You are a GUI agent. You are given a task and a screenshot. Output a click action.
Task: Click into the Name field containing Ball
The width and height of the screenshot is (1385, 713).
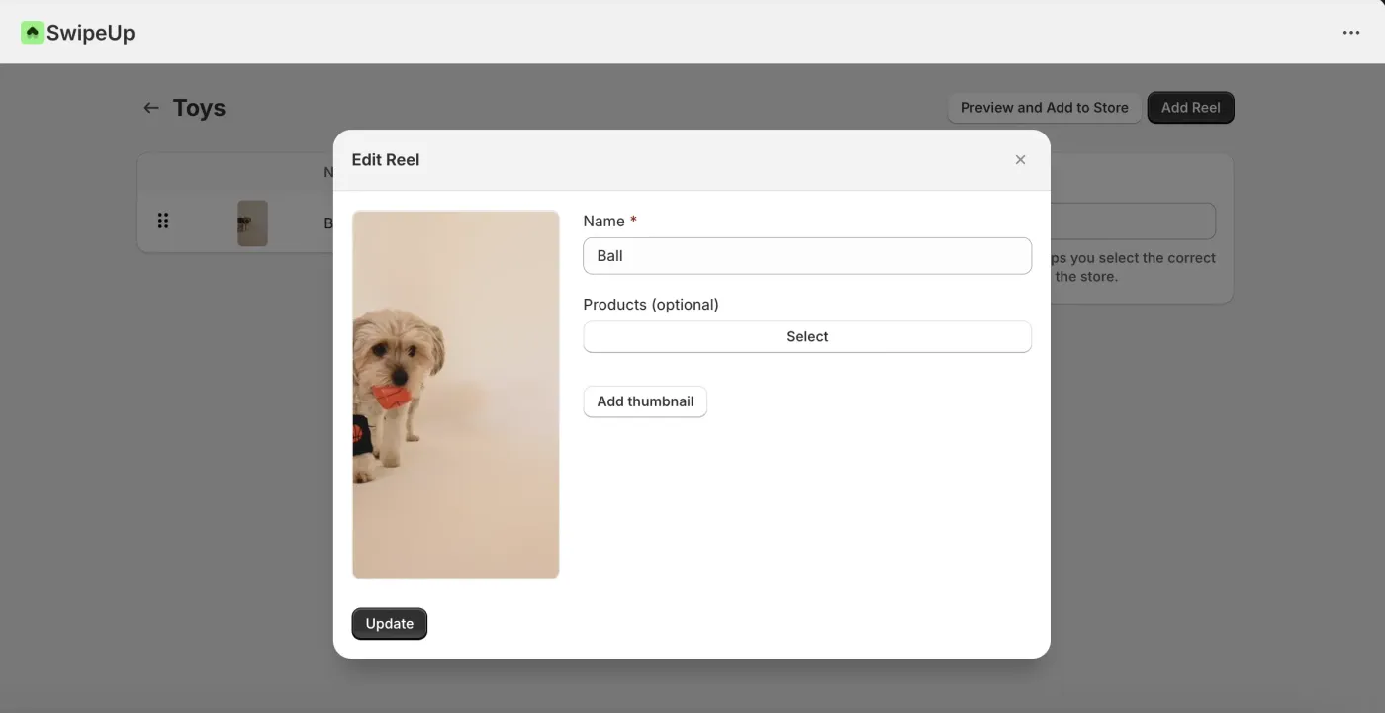click(x=806, y=255)
